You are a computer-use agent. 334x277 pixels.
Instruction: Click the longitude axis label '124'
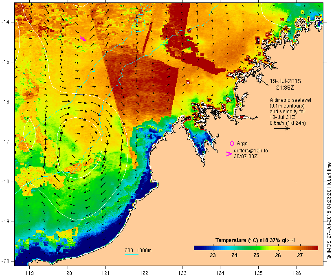pos(220,273)
